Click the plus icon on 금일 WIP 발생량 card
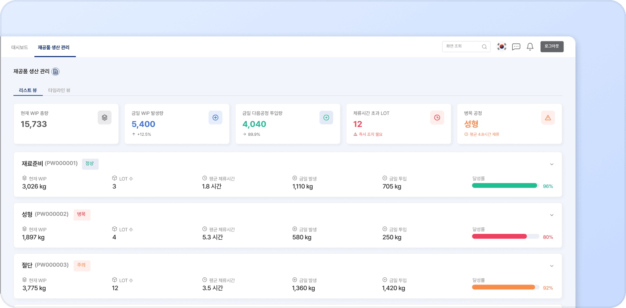The image size is (626, 308). [x=215, y=118]
